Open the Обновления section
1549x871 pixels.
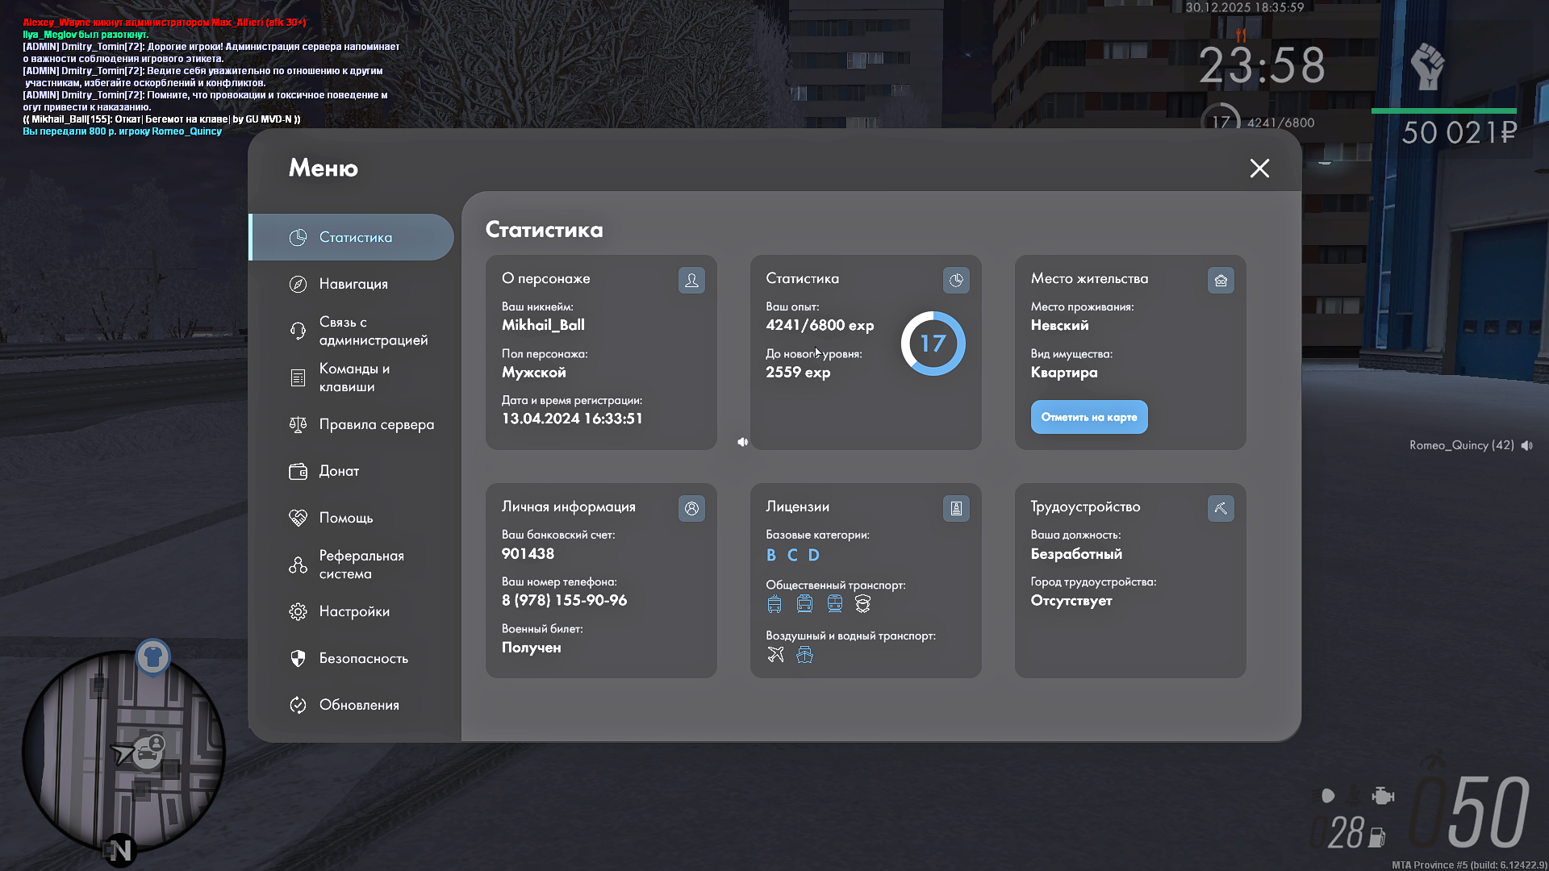[x=359, y=705]
